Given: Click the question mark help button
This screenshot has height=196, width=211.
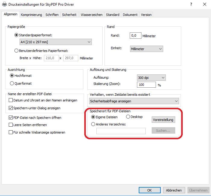Looking at the screenshot, I should click(x=191, y=4).
